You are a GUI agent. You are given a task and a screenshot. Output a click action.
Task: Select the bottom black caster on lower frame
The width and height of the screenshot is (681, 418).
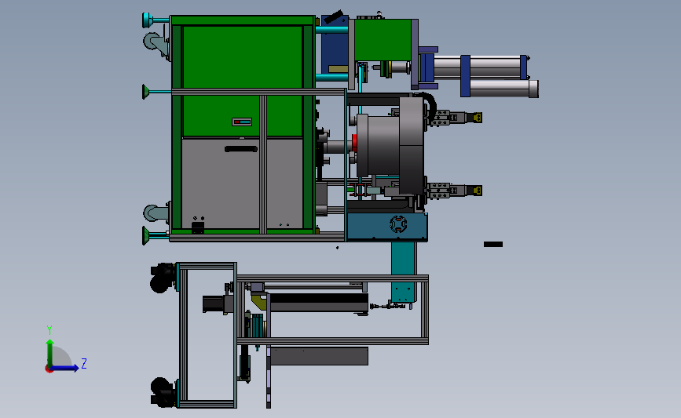point(163,392)
